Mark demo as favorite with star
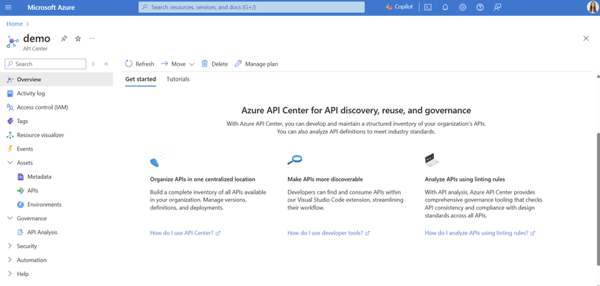The image size is (600, 286). click(x=78, y=39)
